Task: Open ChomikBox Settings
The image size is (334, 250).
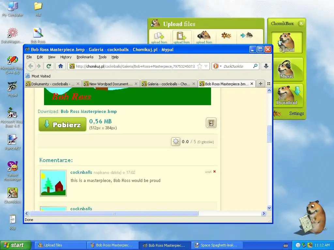Action: [296, 113]
